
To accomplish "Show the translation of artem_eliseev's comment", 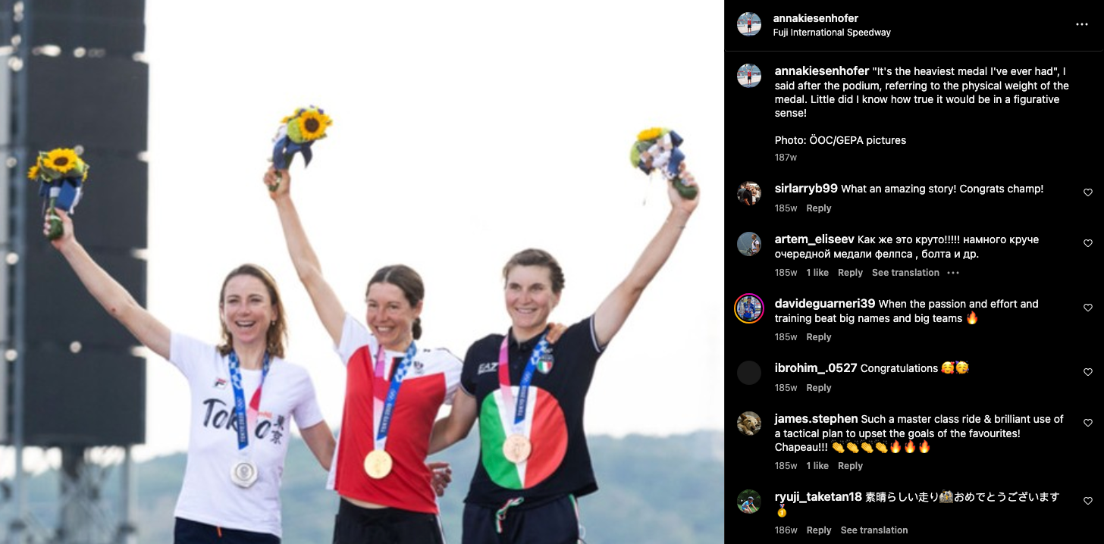I will [905, 273].
